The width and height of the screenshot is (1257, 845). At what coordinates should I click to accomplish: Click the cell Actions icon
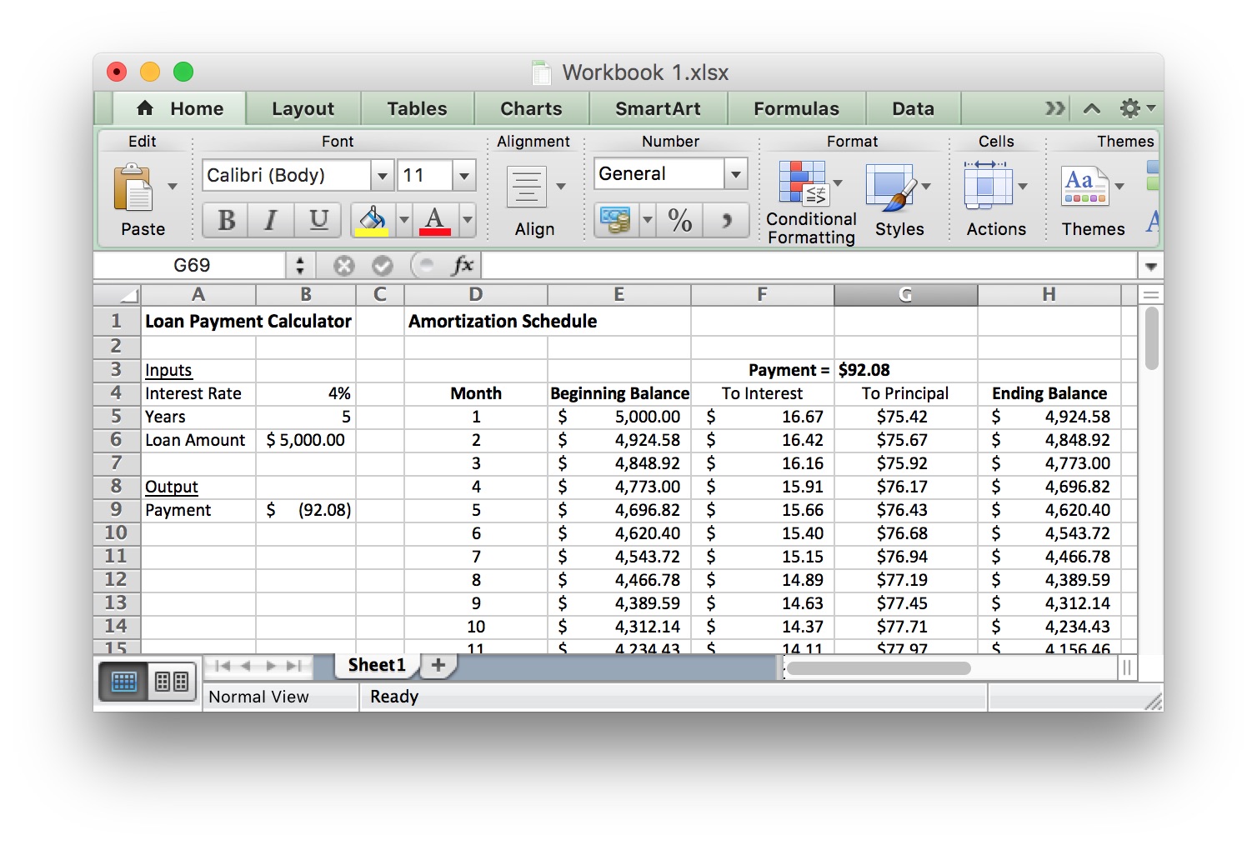tap(987, 185)
